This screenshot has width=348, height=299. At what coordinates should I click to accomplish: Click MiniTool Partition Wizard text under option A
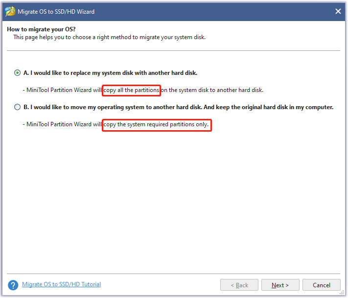[x=59, y=90]
